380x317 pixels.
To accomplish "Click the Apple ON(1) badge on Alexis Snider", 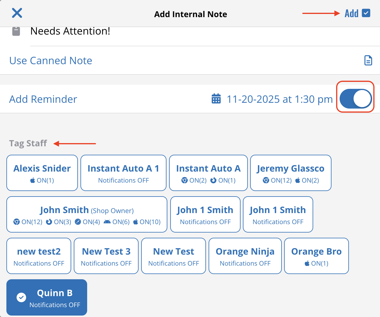I will pos(42,180).
